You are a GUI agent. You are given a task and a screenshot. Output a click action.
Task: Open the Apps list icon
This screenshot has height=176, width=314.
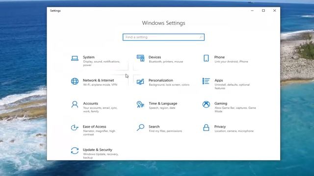coord(206,81)
